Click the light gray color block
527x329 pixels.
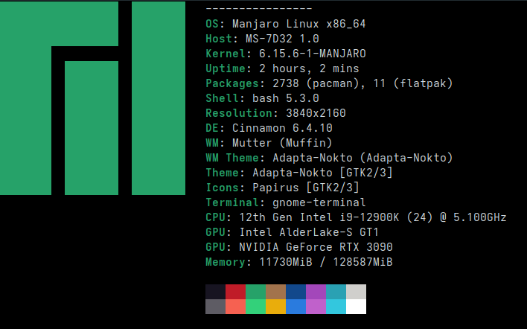coord(357,292)
